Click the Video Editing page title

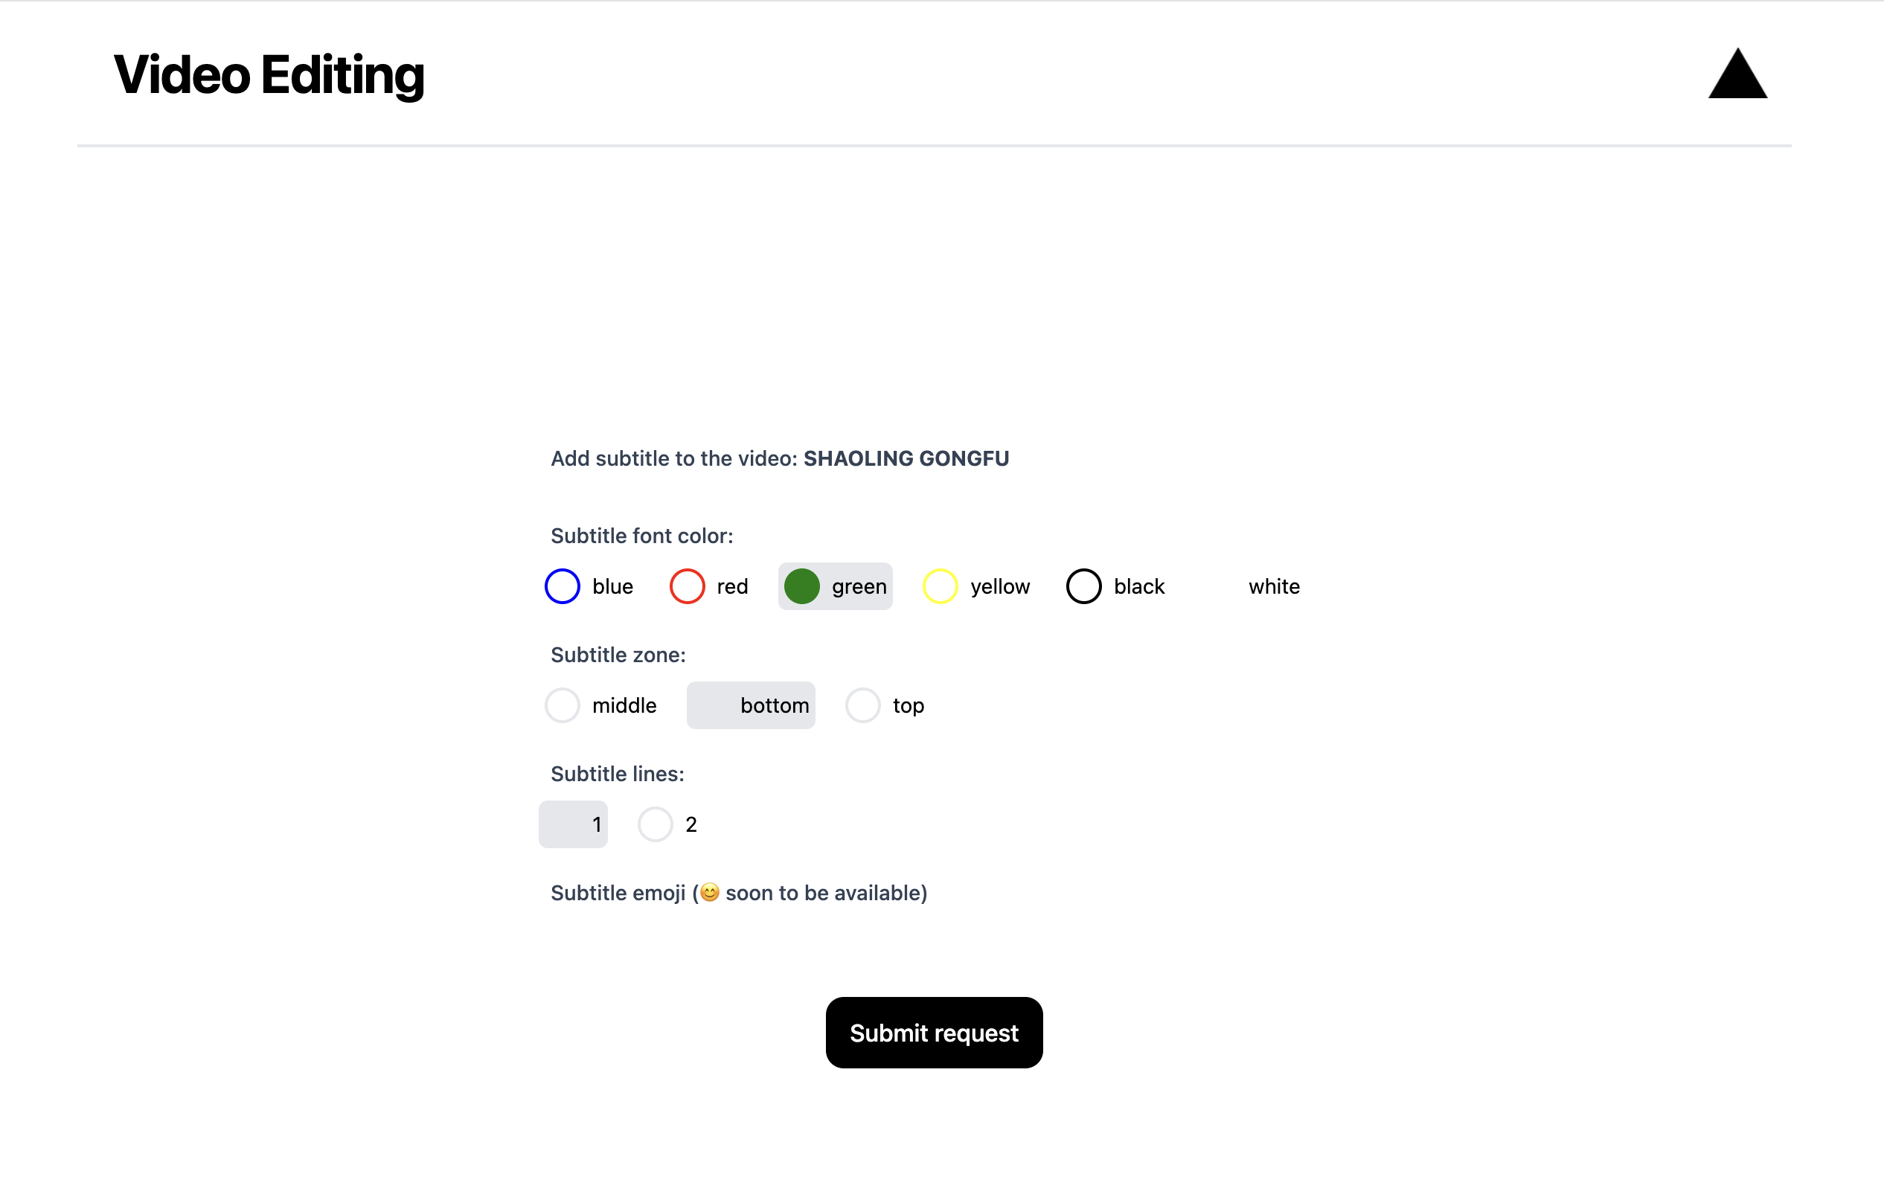[x=269, y=74]
